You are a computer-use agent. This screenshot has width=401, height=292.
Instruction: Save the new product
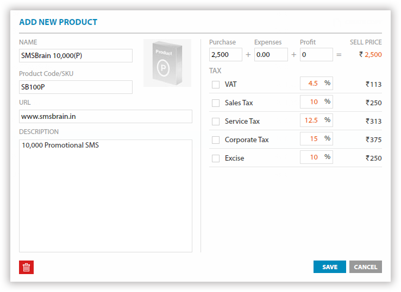pos(330,267)
